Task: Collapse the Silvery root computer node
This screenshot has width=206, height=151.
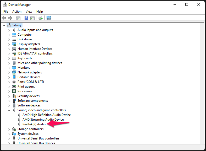Action: (4, 25)
